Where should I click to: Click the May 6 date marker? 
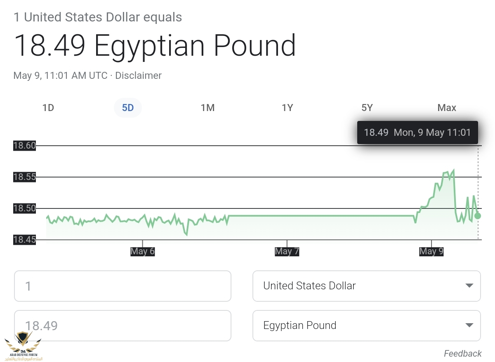[142, 251]
